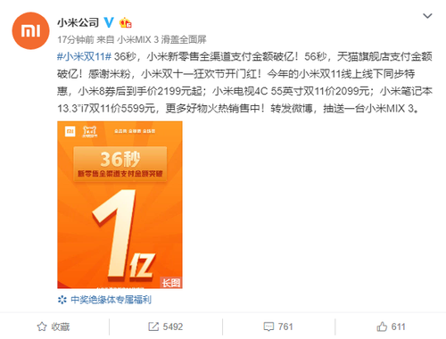Open the #小米双11# hashtag topic
The height and width of the screenshot is (339, 446).
click(84, 56)
